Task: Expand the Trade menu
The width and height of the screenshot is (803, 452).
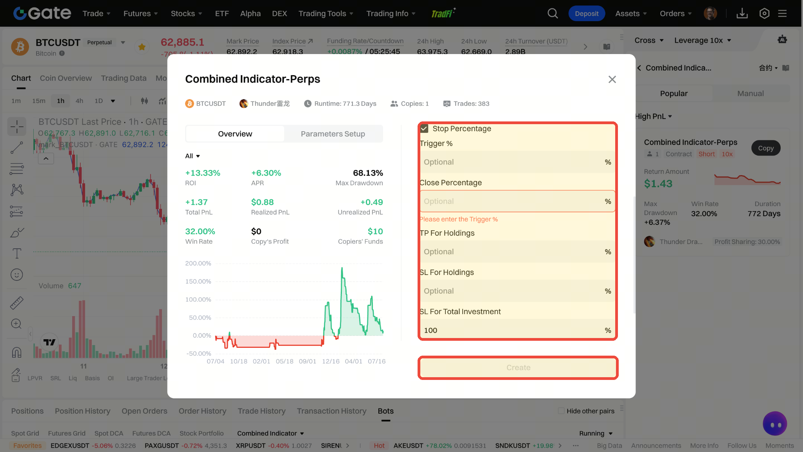Action: (x=96, y=13)
